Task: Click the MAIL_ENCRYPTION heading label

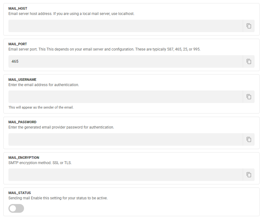Action: click(x=24, y=158)
